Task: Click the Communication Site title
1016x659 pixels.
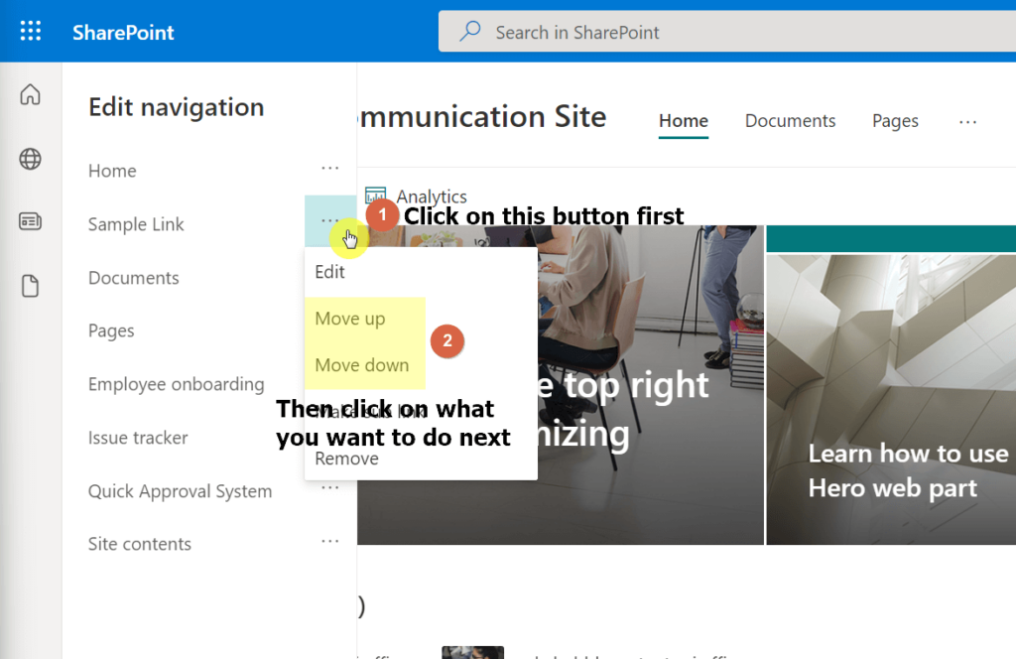Action: coord(482,117)
